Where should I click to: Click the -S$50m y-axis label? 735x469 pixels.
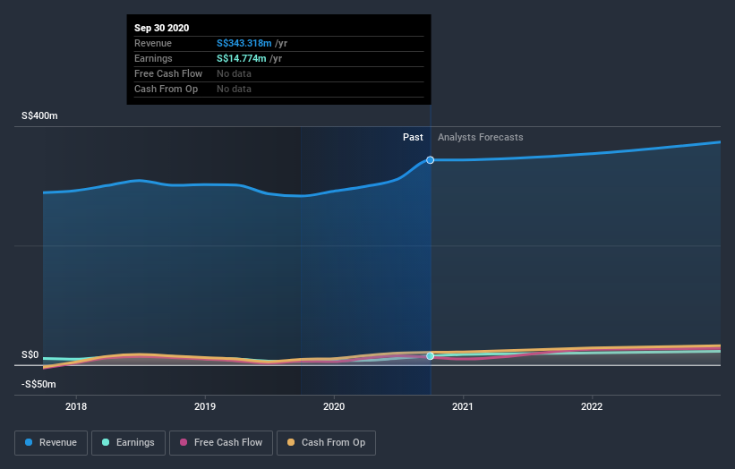(x=38, y=384)
